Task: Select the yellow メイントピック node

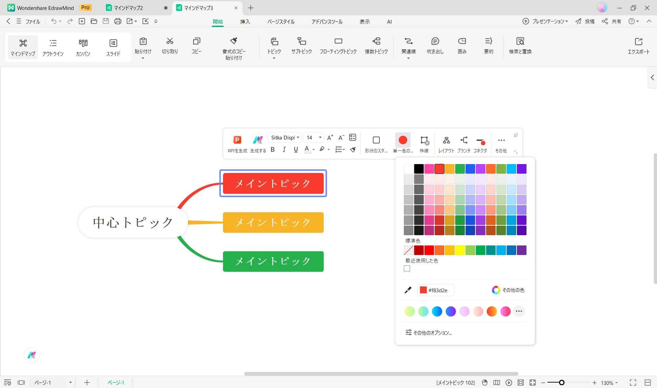Action: [273, 222]
